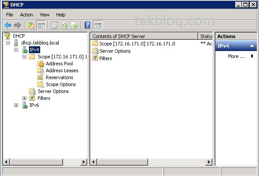
Task: Expand the Filters tree node
Action: click(x=24, y=99)
